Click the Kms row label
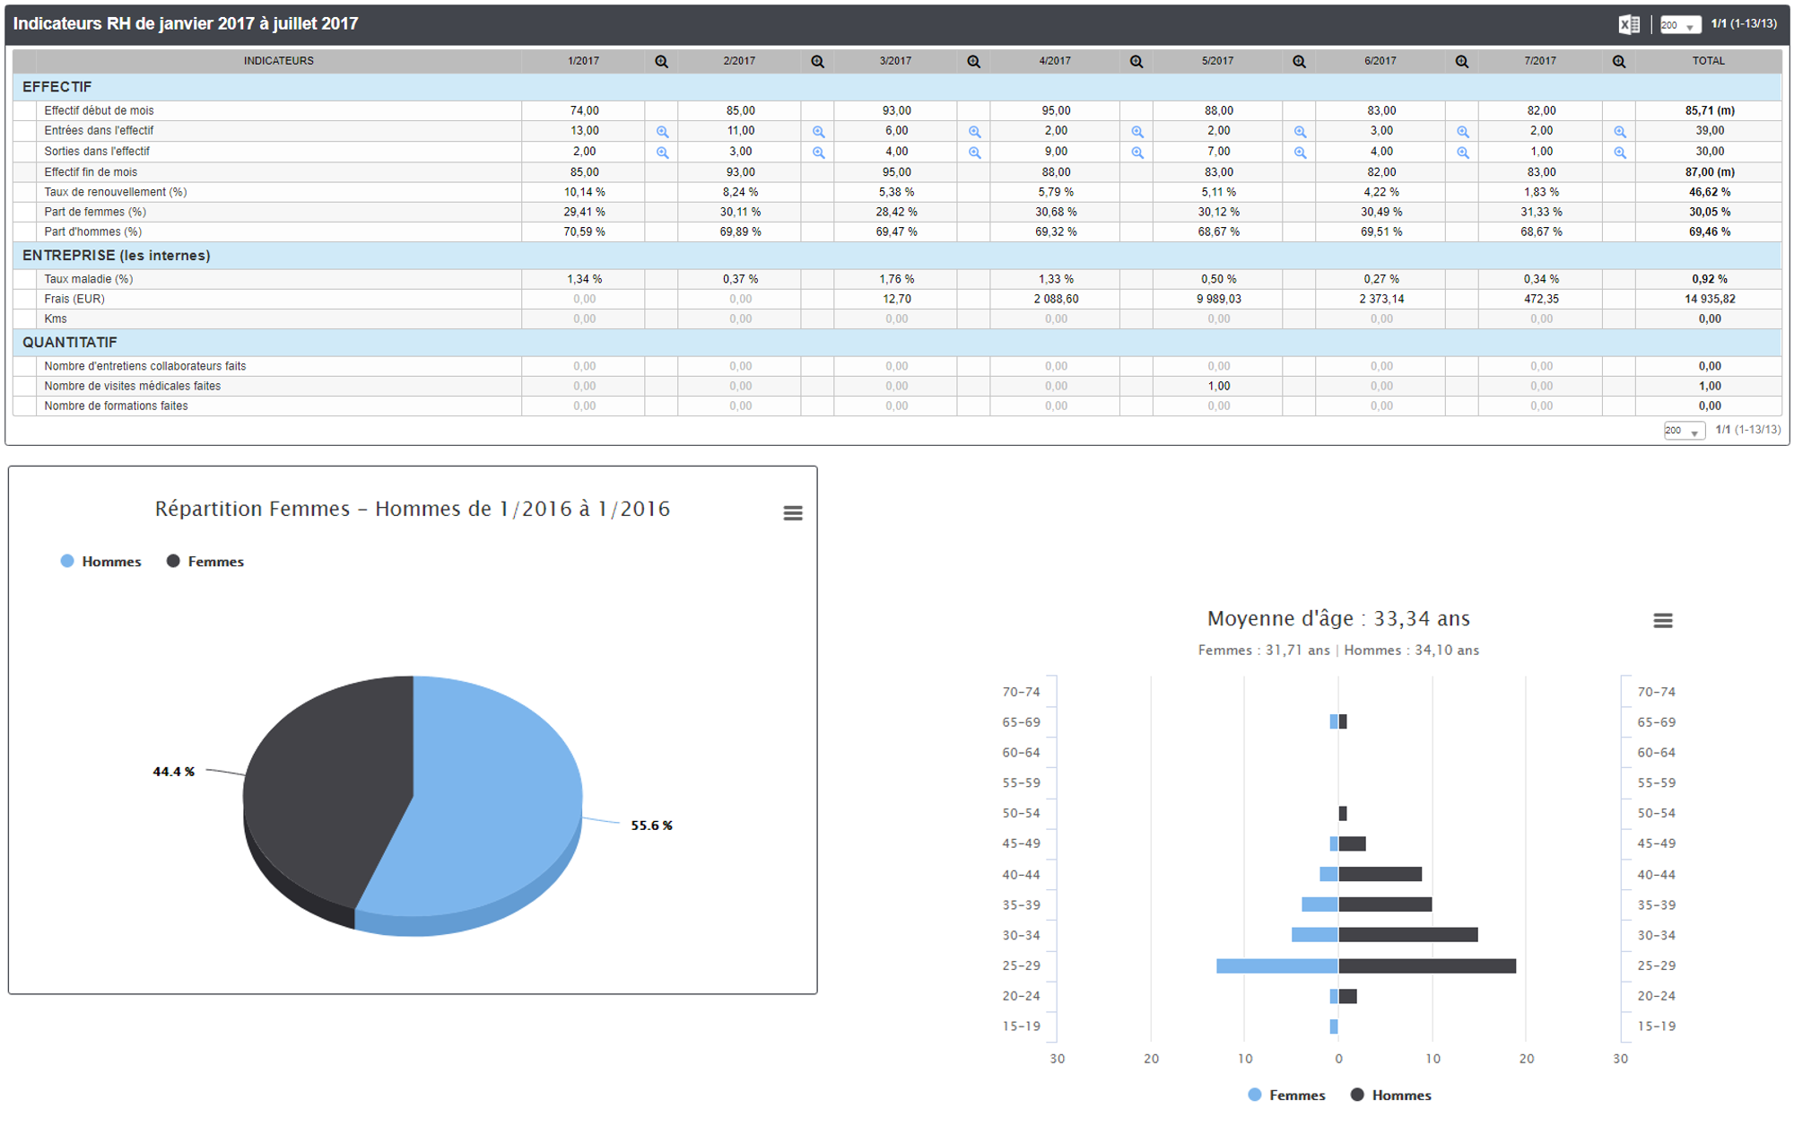 (56, 319)
